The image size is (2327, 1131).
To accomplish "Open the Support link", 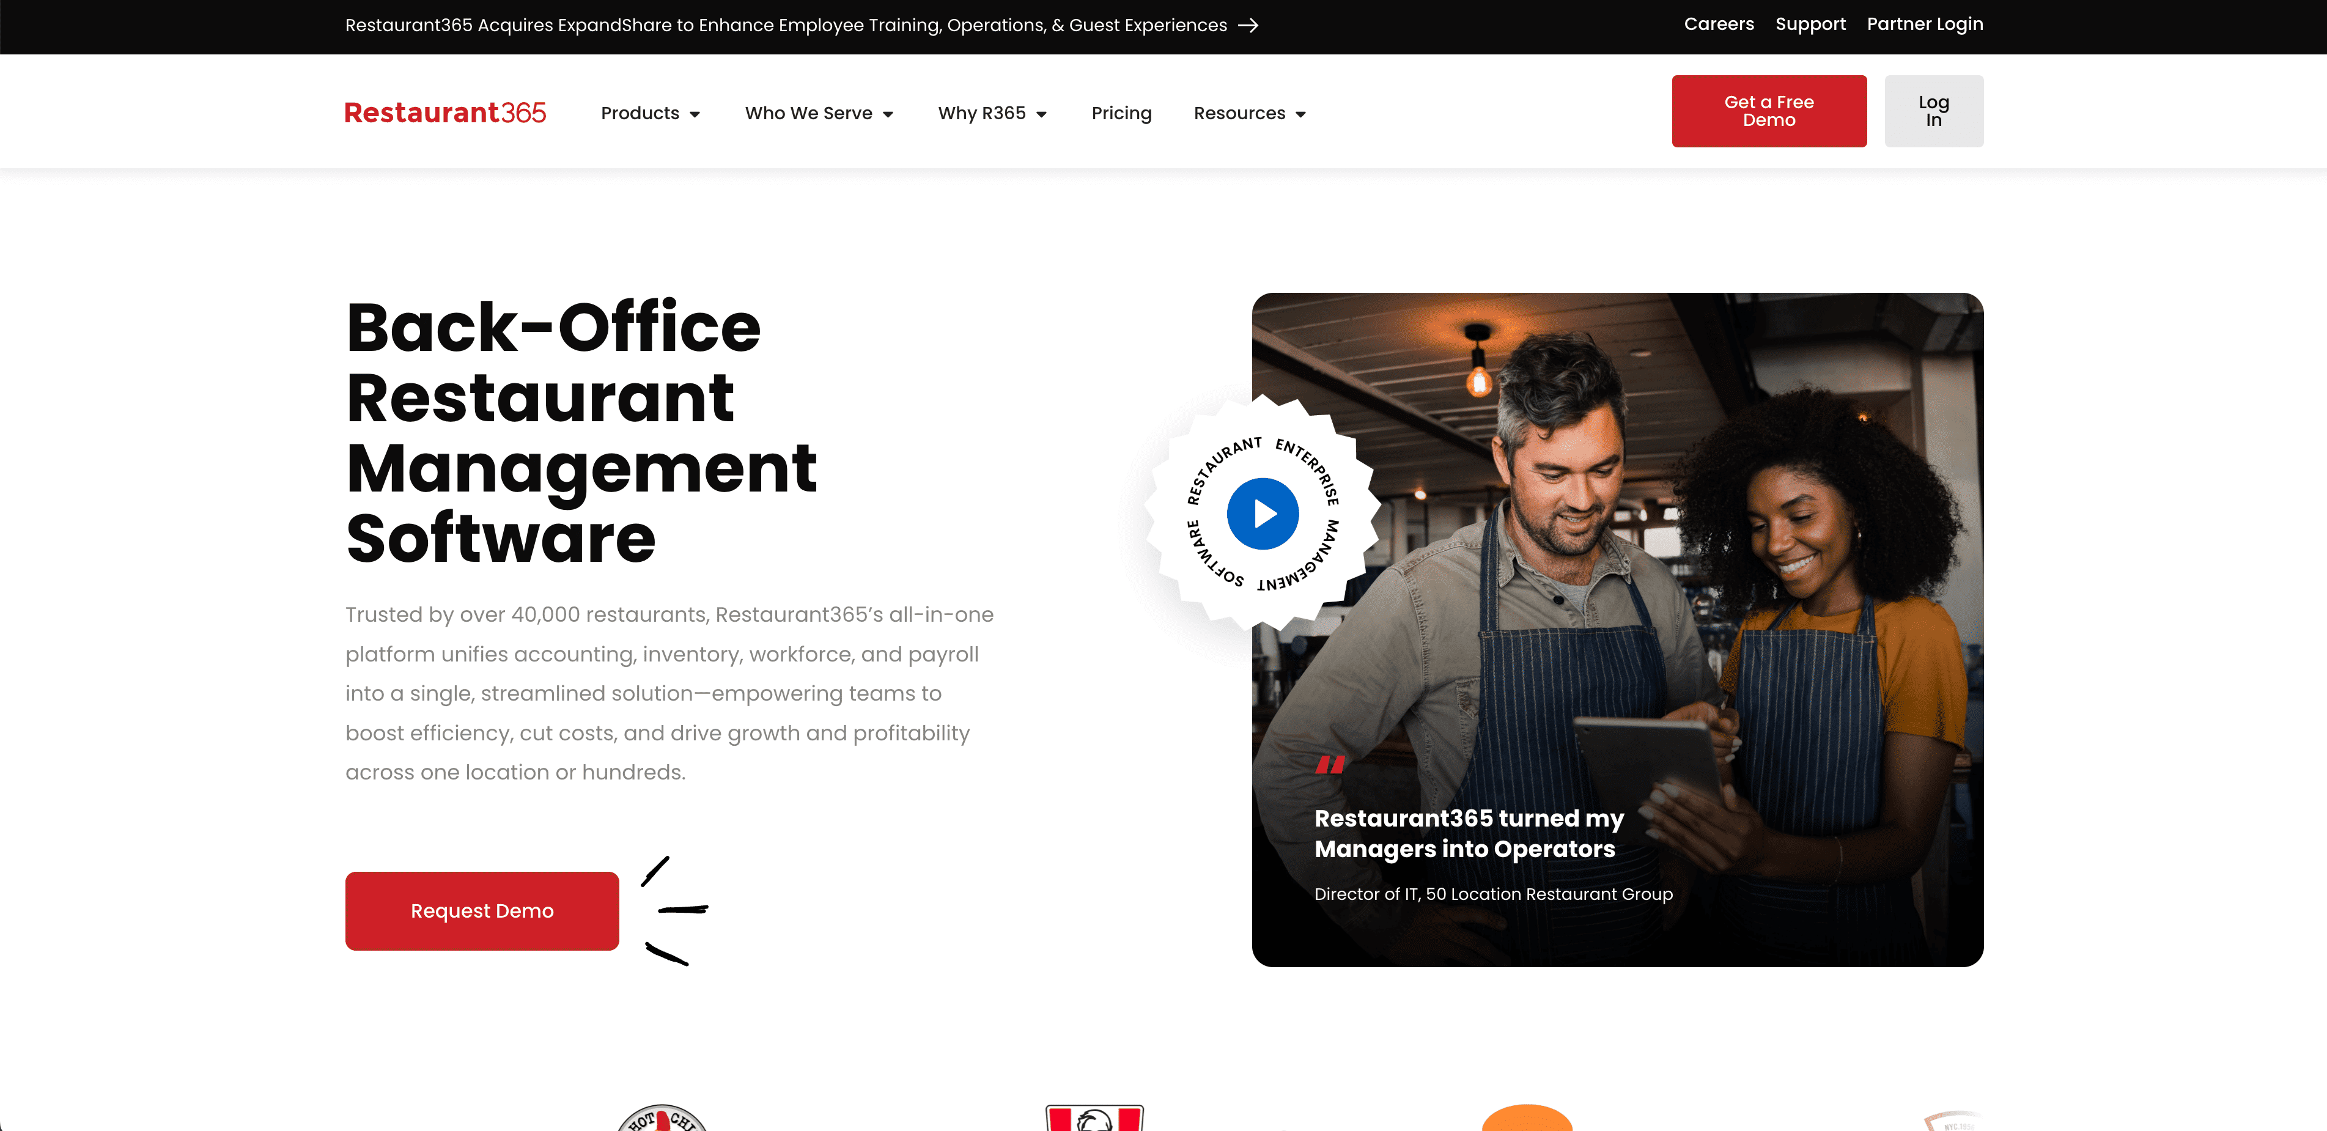I will point(1810,24).
